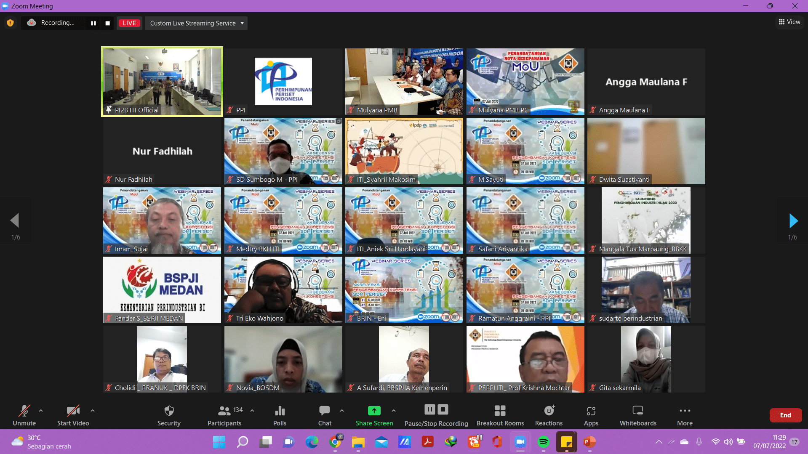Expand Share Screen options arrow
Image resolution: width=808 pixels, height=454 pixels.
[x=393, y=410]
